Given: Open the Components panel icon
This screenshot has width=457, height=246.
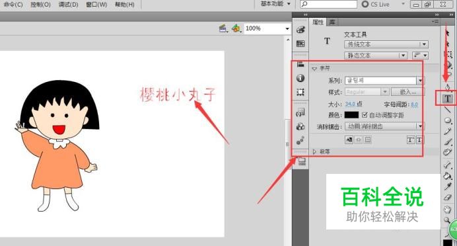Looking at the screenshot, I should 300,126.
